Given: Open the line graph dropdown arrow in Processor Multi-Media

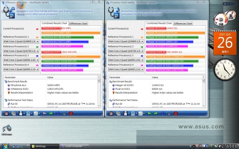Looking at the screenshot, I should (144, 114).
